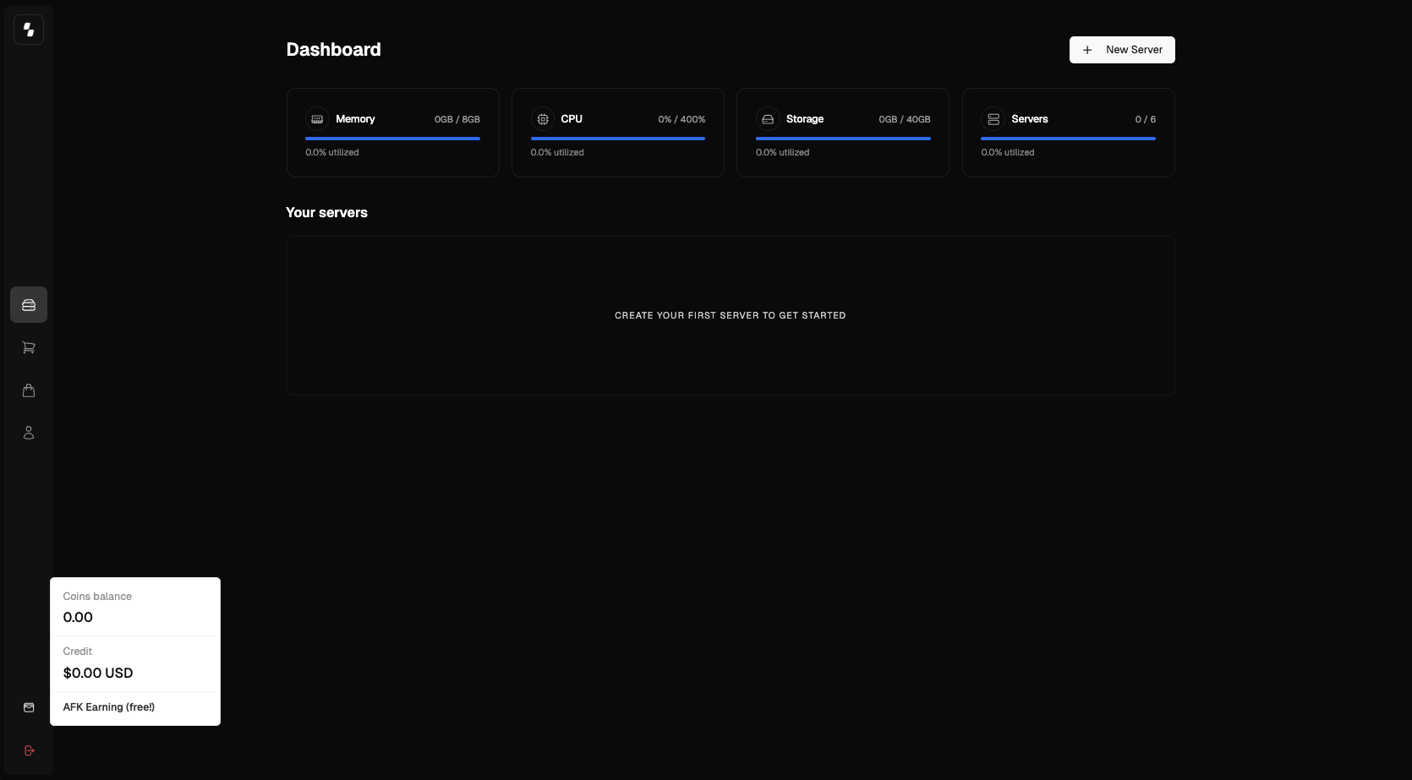Open account settings via the person icon
The height and width of the screenshot is (780, 1412).
click(29, 433)
